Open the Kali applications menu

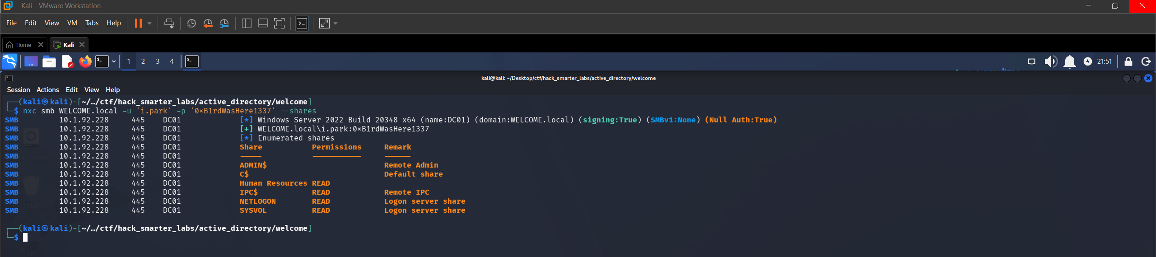tap(9, 61)
